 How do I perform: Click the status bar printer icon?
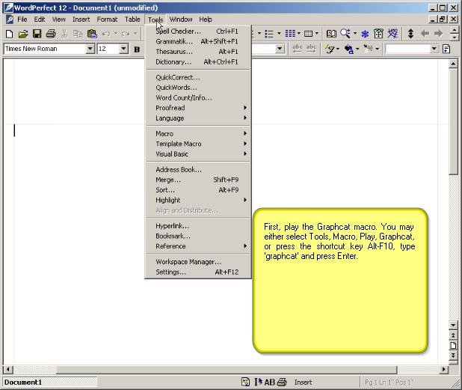click(x=282, y=383)
